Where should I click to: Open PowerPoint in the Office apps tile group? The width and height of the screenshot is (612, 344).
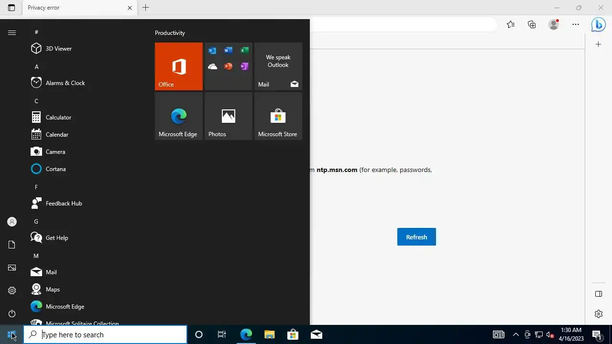228,66
